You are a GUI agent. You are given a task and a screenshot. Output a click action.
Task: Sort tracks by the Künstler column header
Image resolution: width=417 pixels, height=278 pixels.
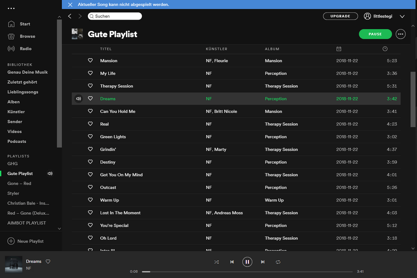(x=216, y=49)
